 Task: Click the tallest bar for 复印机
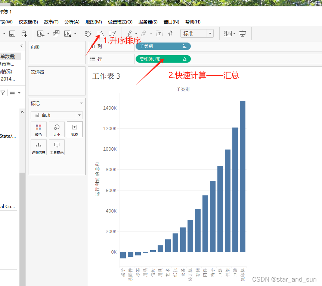[x=242, y=176]
